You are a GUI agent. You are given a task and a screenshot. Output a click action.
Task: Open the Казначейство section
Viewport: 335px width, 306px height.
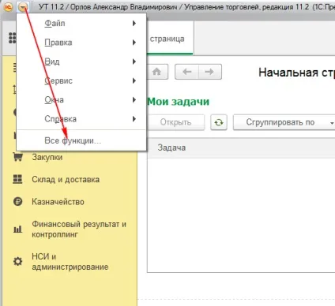tap(58, 202)
